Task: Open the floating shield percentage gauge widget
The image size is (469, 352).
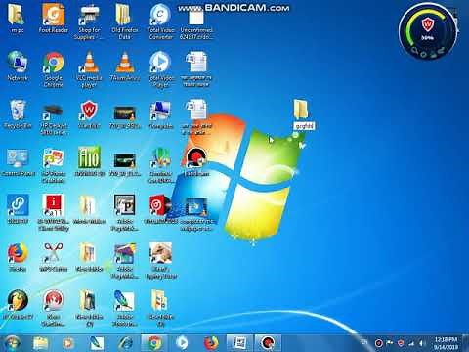Action: click(428, 31)
